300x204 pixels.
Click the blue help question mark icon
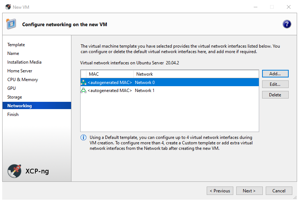[287, 24]
